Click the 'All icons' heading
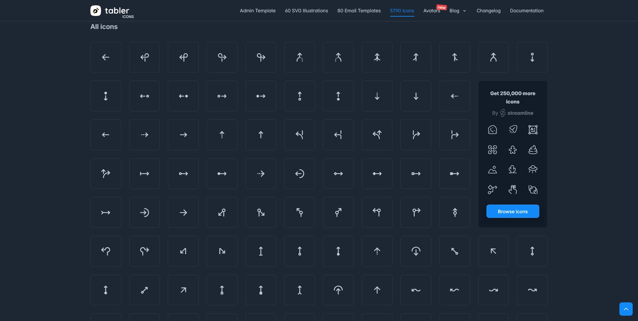 pos(104,27)
